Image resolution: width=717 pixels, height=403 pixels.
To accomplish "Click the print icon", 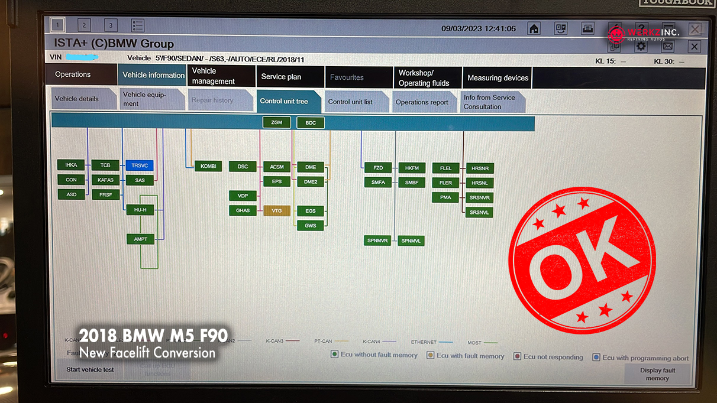I will pyautogui.click(x=587, y=28).
